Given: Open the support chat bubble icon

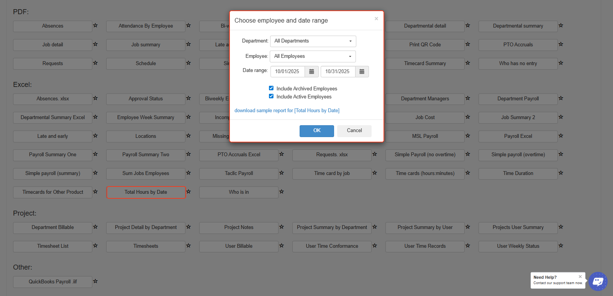Looking at the screenshot, I should pos(598,281).
